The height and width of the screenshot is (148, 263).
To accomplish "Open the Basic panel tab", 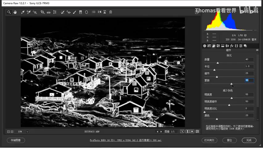I will pos(204,46).
